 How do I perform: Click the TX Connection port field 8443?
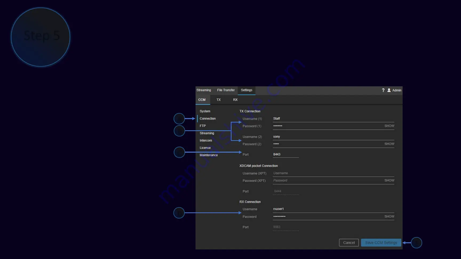pos(286,155)
